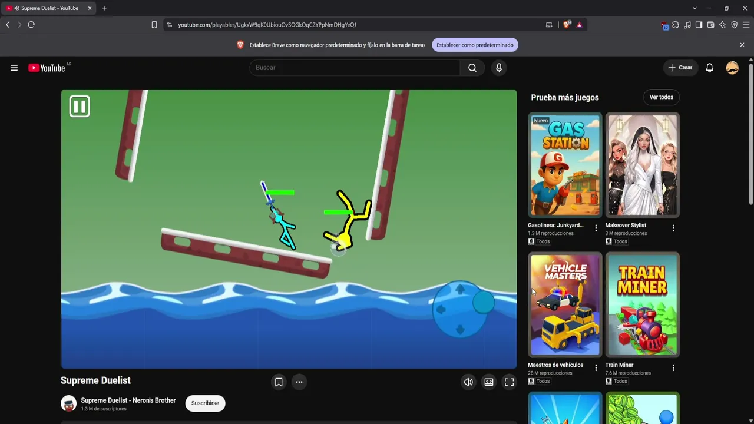Toggle the wide view mode for the game
This screenshot has width=754, height=424.
(x=489, y=382)
